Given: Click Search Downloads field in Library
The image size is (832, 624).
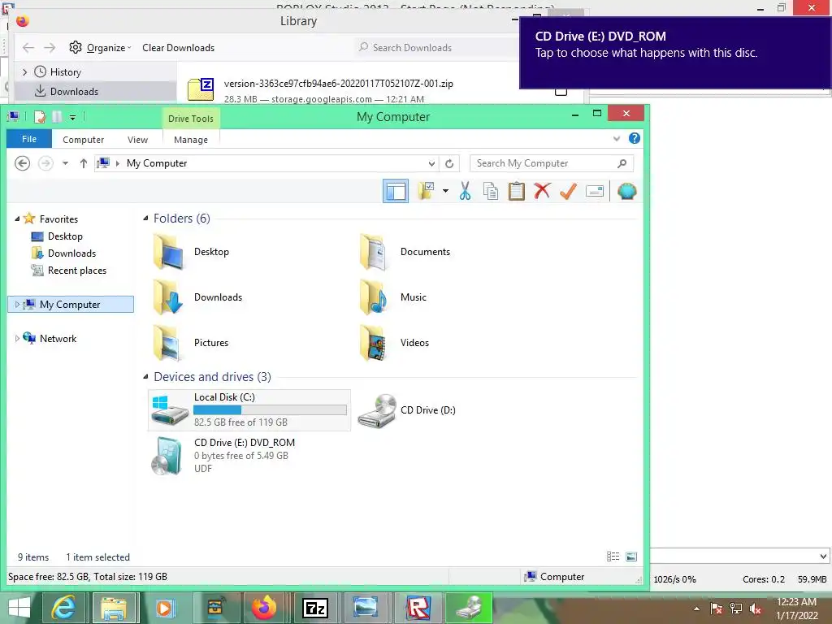Looking at the screenshot, I should coord(435,48).
